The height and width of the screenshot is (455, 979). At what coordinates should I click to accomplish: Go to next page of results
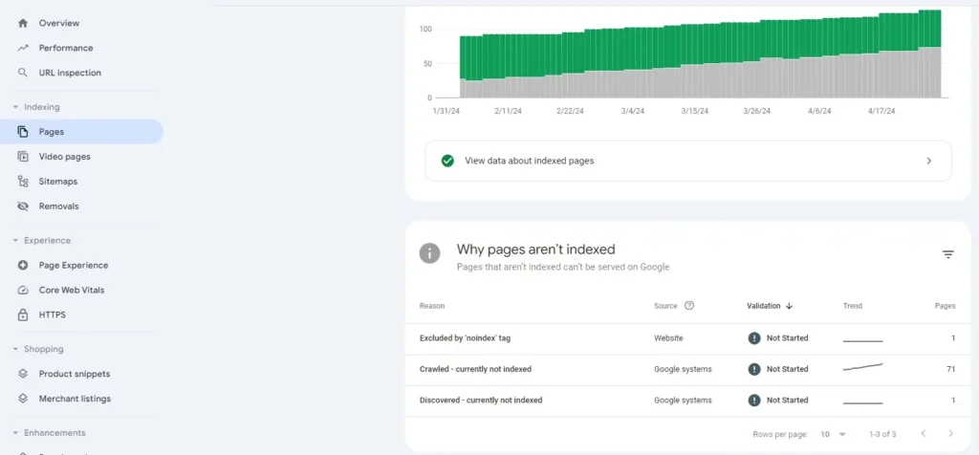tap(951, 434)
